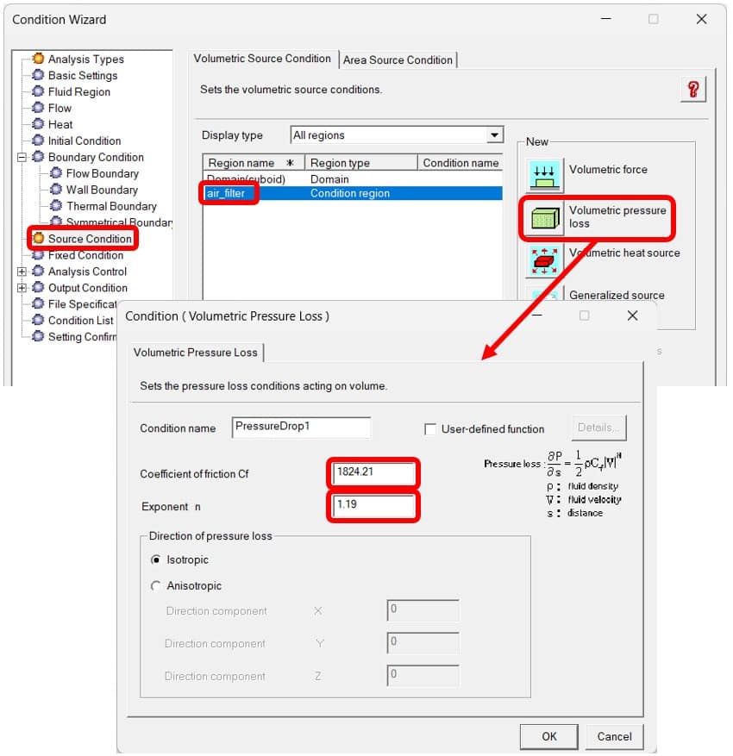
Task: Click the Coefficient of friction Cf field
Action: pos(373,473)
